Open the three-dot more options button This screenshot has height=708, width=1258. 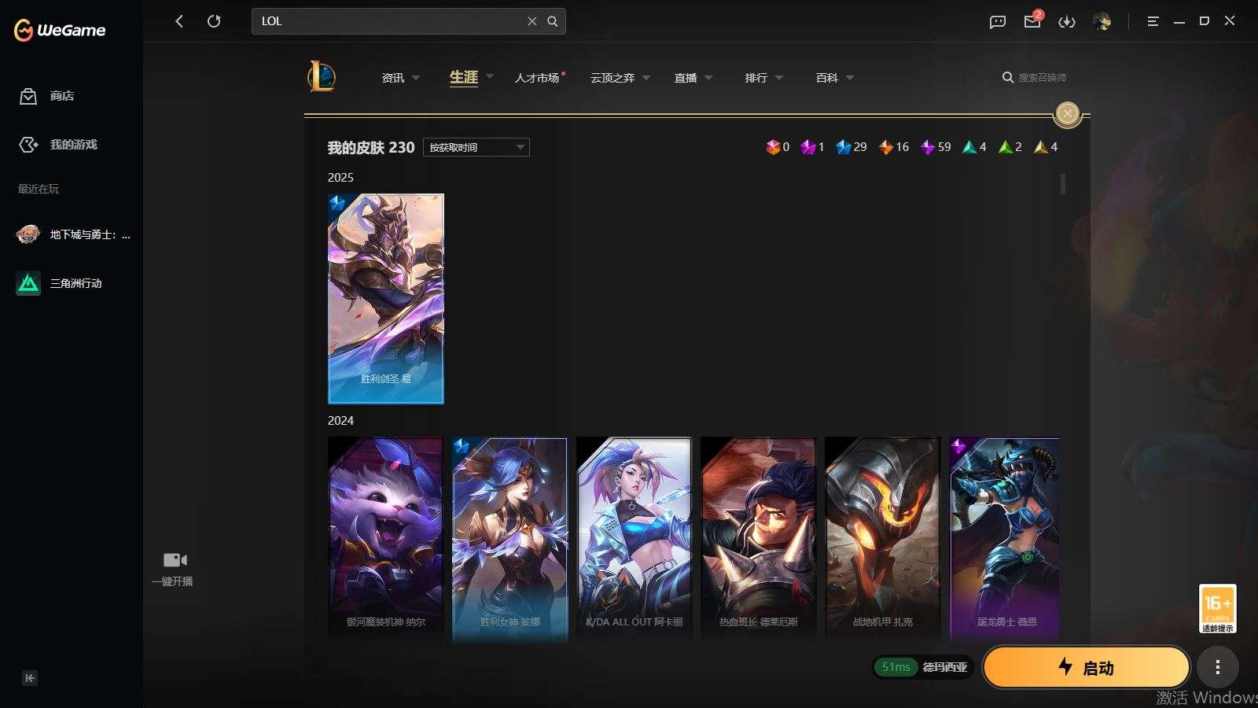[1218, 668]
